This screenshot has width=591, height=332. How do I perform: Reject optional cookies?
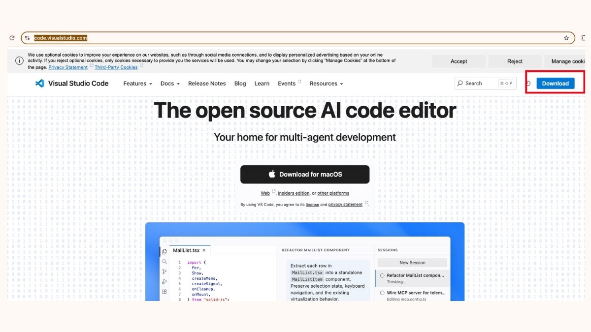515,61
